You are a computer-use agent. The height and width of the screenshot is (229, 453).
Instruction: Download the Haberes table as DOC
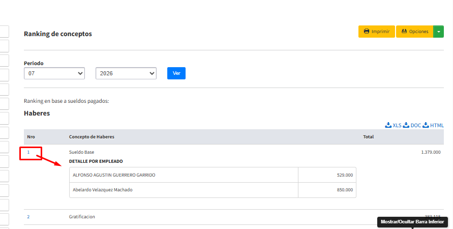pyautogui.click(x=412, y=125)
